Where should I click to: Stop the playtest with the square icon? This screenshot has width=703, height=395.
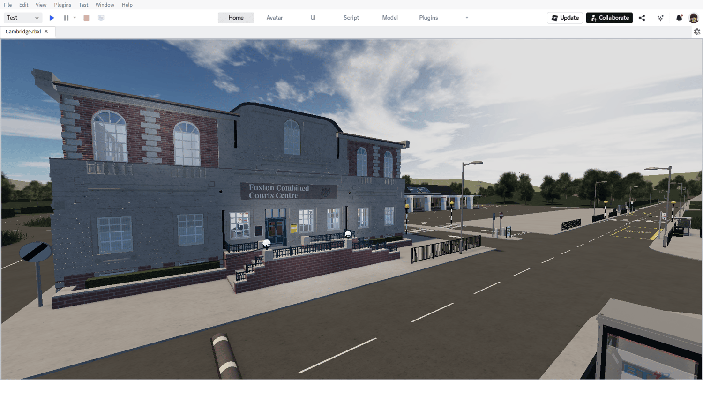(x=86, y=18)
